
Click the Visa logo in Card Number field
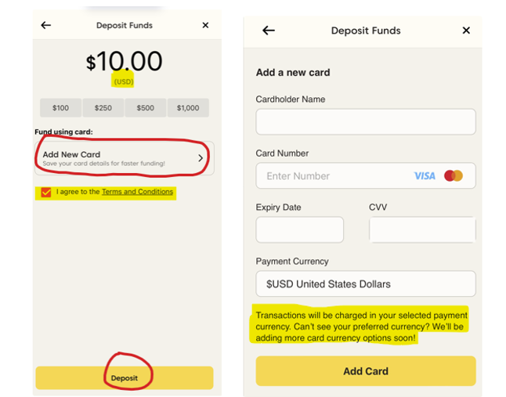pos(425,176)
